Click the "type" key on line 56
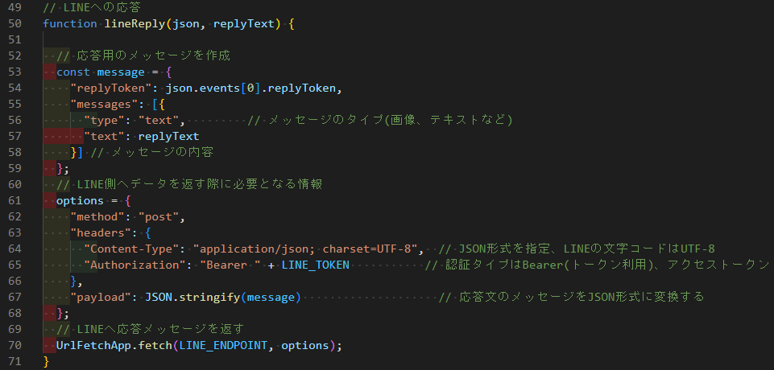The height and width of the screenshot is (370, 774). click(x=104, y=120)
